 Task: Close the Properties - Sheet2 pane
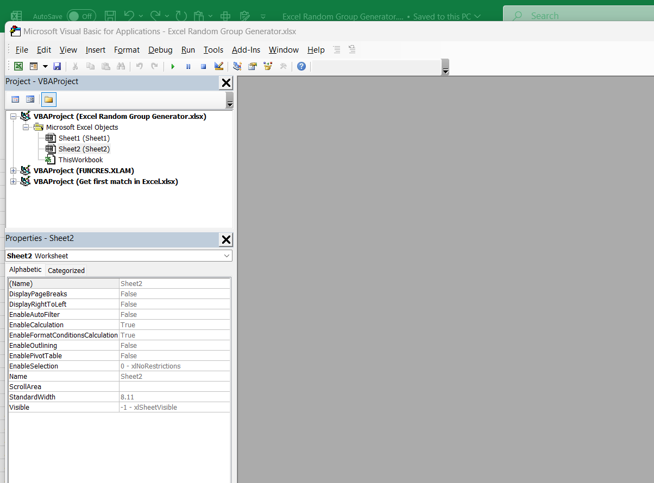(x=226, y=240)
